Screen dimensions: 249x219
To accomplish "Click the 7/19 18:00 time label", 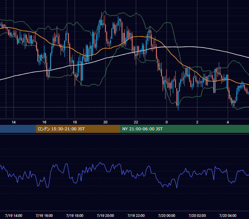I will point(75,215).
